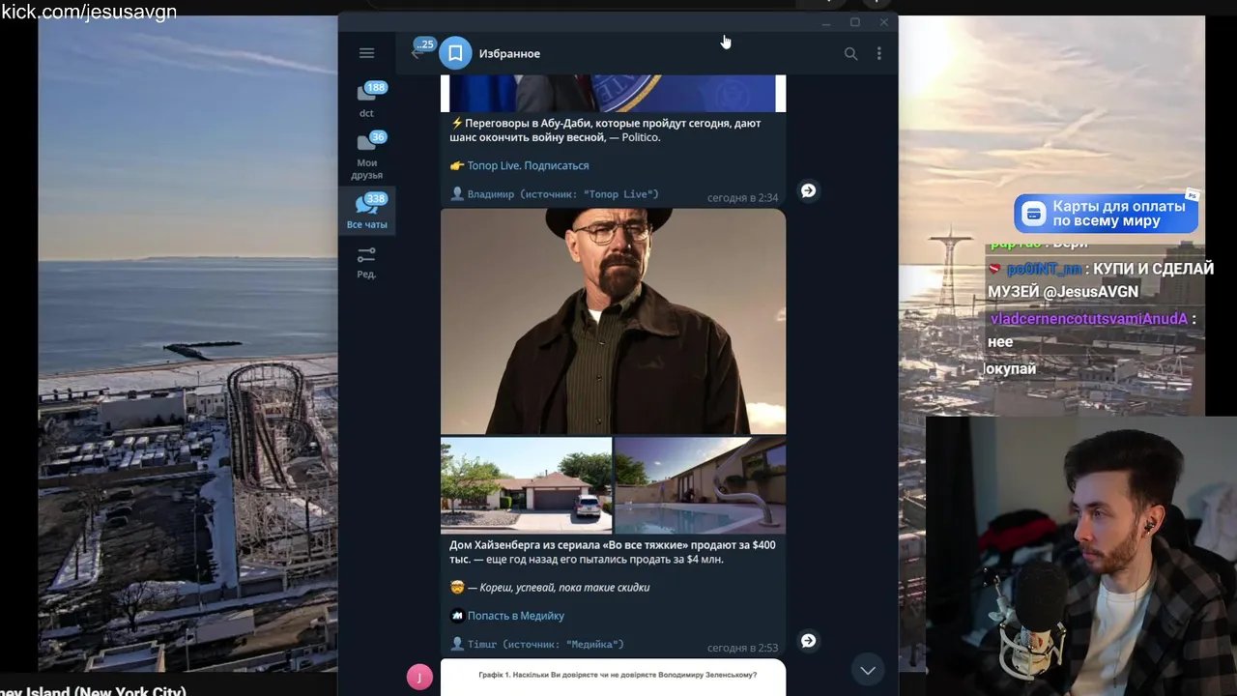Click the vladcernencotutsvamiAnudA username in stream chat
The image size is (1237, 696).
pos(1088,319)
